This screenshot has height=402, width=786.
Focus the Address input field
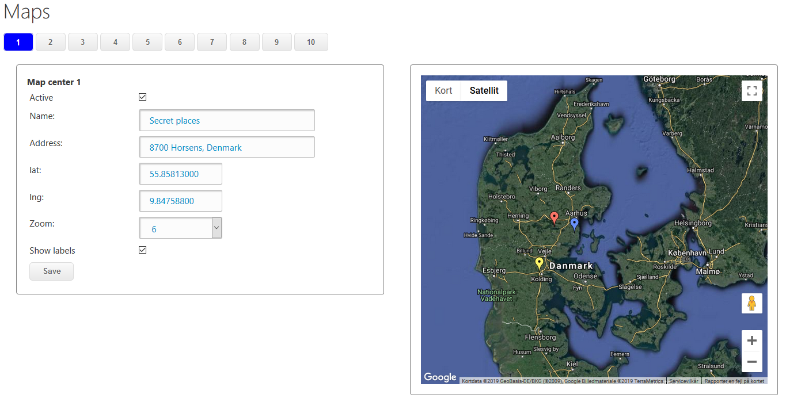[227, 147]
